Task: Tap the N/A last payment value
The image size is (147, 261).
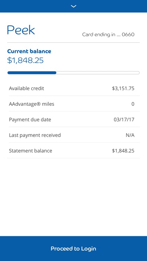Action: coord(130,135)
